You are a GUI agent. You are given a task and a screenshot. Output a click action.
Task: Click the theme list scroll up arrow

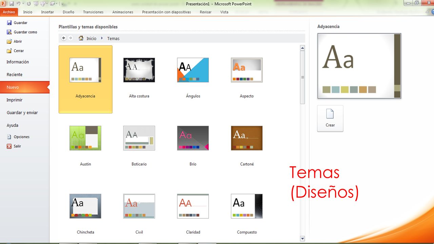tap(302, 48)
